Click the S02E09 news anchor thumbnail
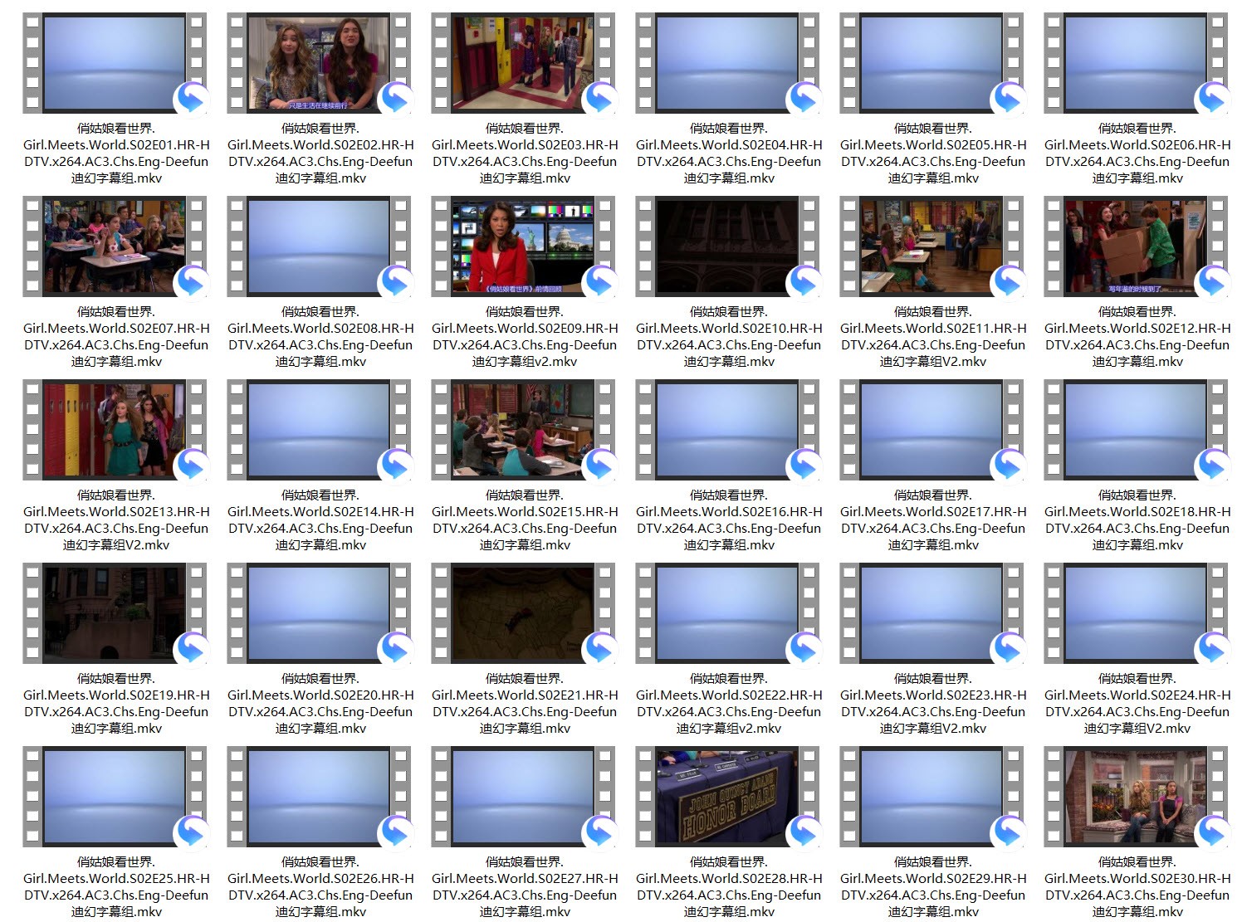Image resolution: width=1242 pixels, height=922 pixels. coord(523,246)
